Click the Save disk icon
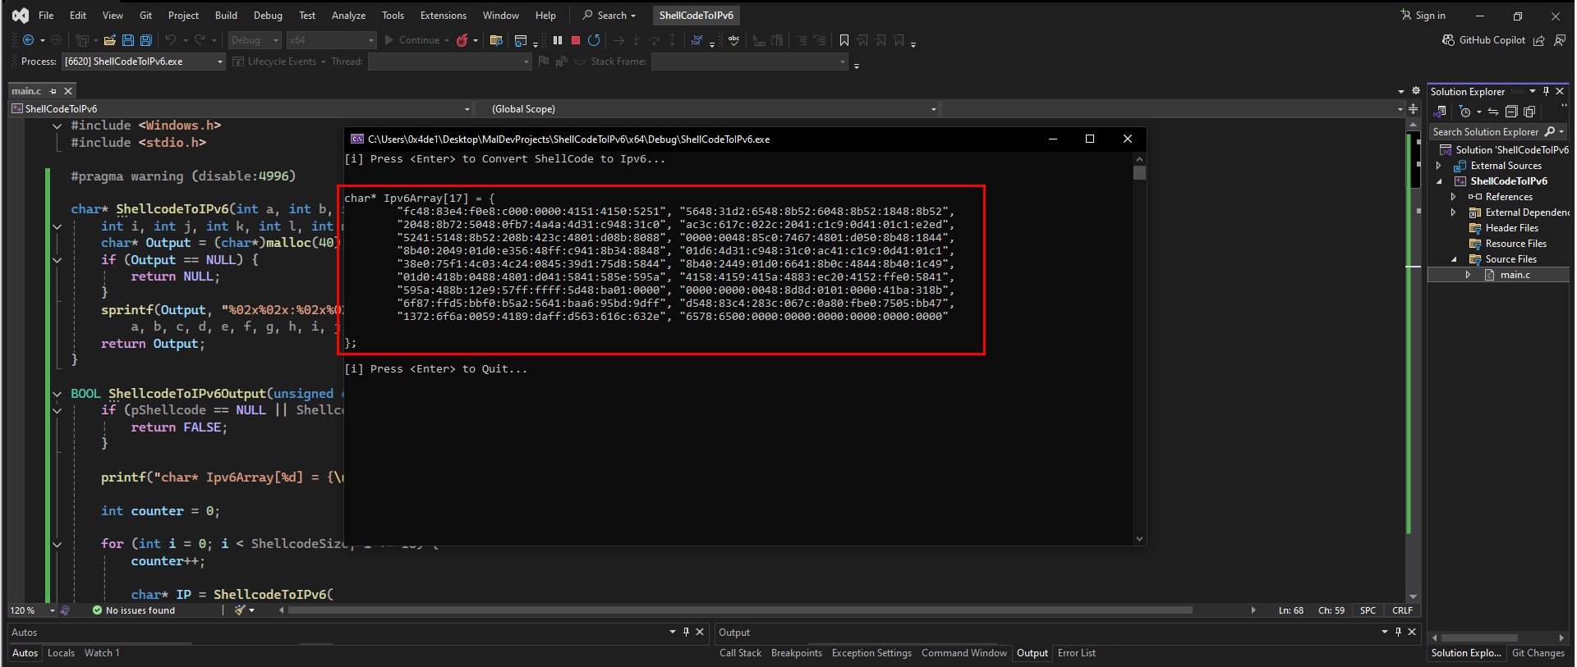Viewport: 1577px width, 667px height. click(x=128, y=40)
